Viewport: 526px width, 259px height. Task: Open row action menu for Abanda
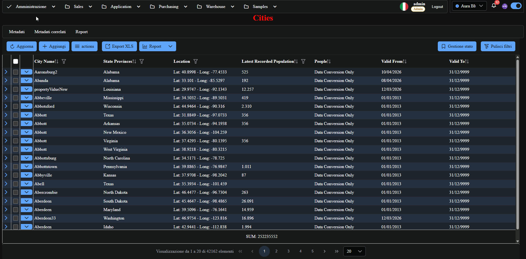tap(27, 80)
